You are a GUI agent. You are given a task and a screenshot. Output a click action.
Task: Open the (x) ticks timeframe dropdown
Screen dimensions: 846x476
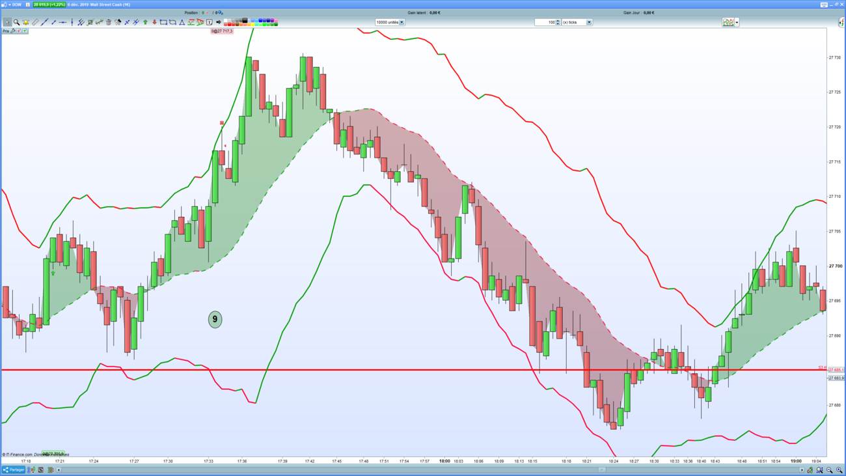coord(589,22)
